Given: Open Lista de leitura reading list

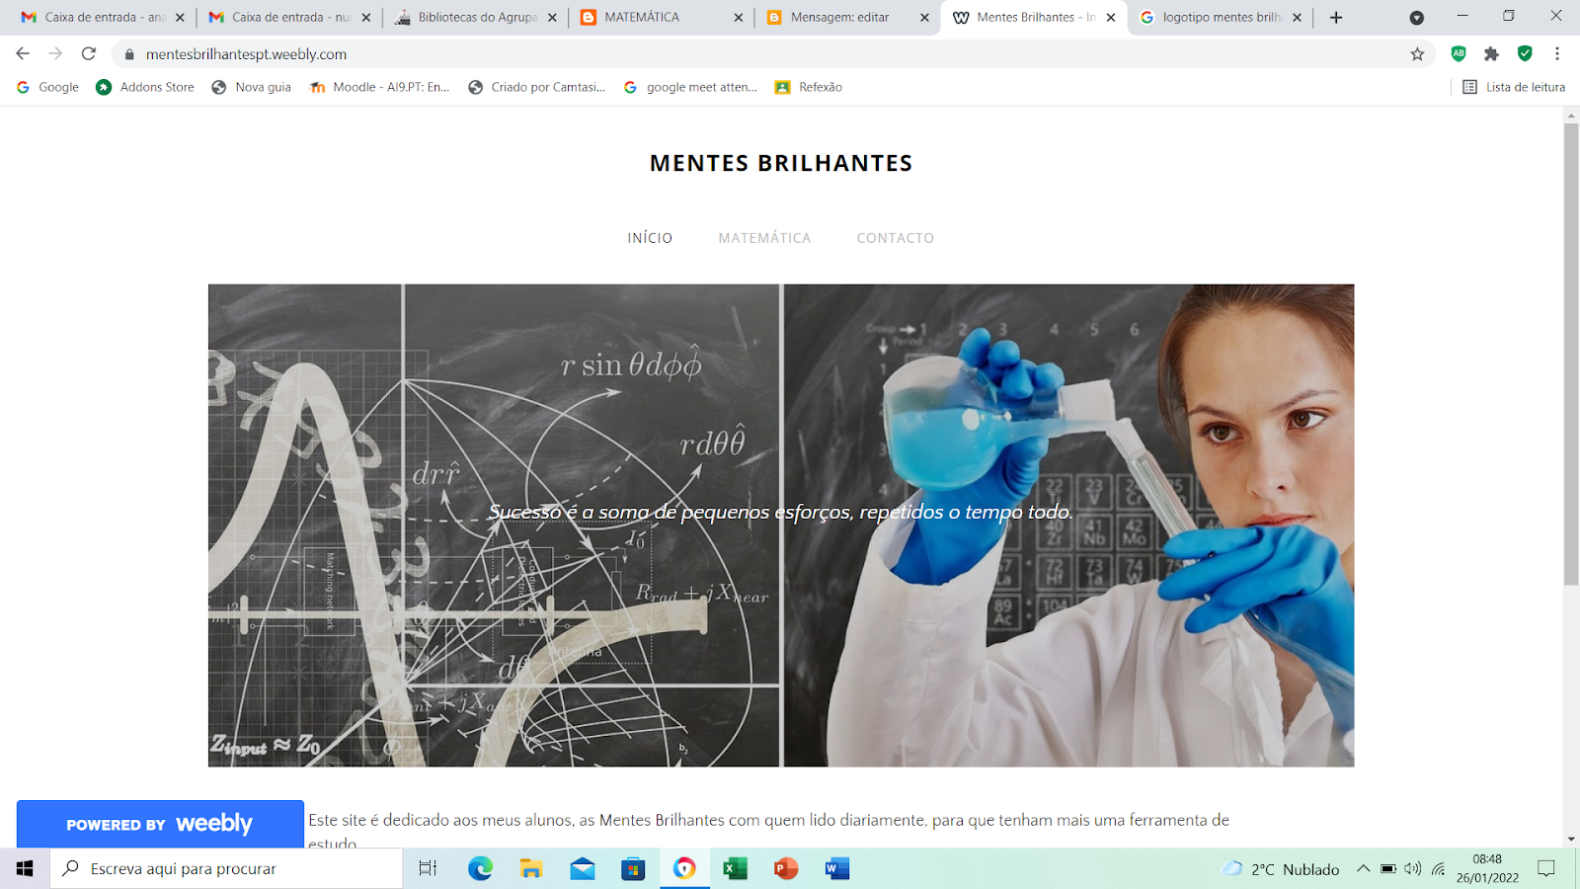Looking at the screenshot, I should 1514,87.
